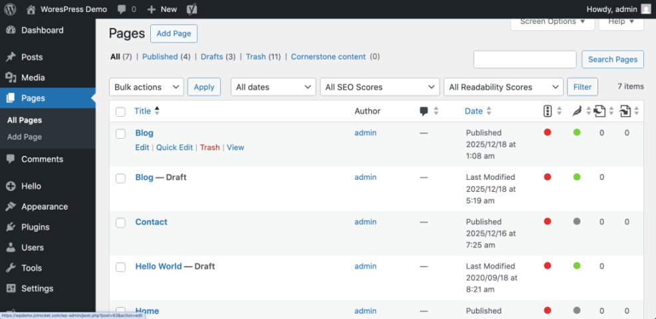Toggle the select-all checkbox in header
This screenshot has width=656, height=319.
pos(120,111)
